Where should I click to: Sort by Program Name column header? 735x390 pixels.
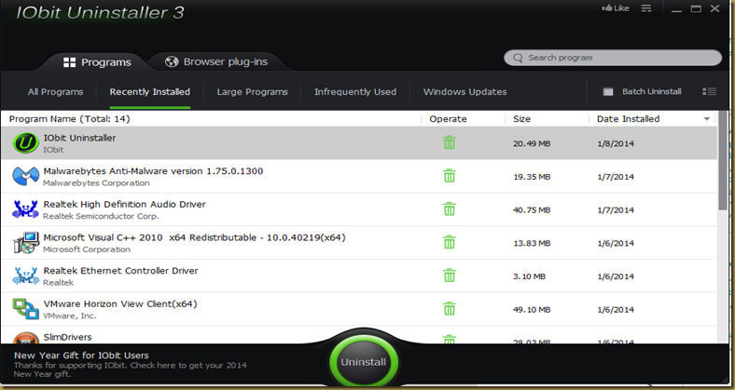[x=69, y=119]
